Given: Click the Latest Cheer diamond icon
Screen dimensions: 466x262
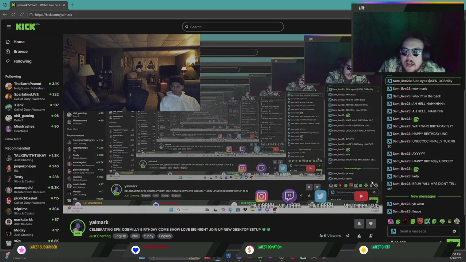Looking at the screenshot, I should tap(363, 250).
